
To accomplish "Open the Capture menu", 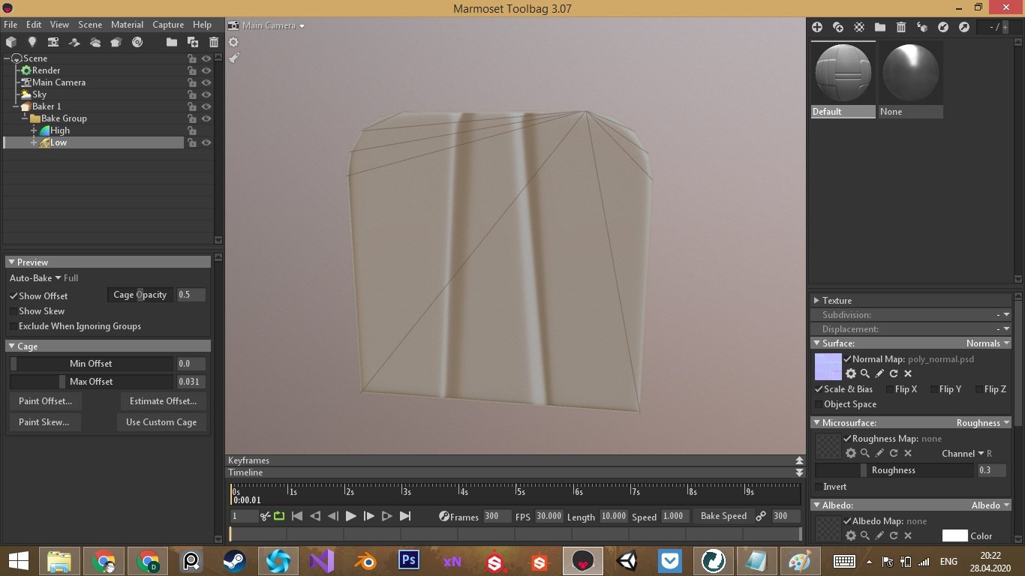I will click(168, 25).
